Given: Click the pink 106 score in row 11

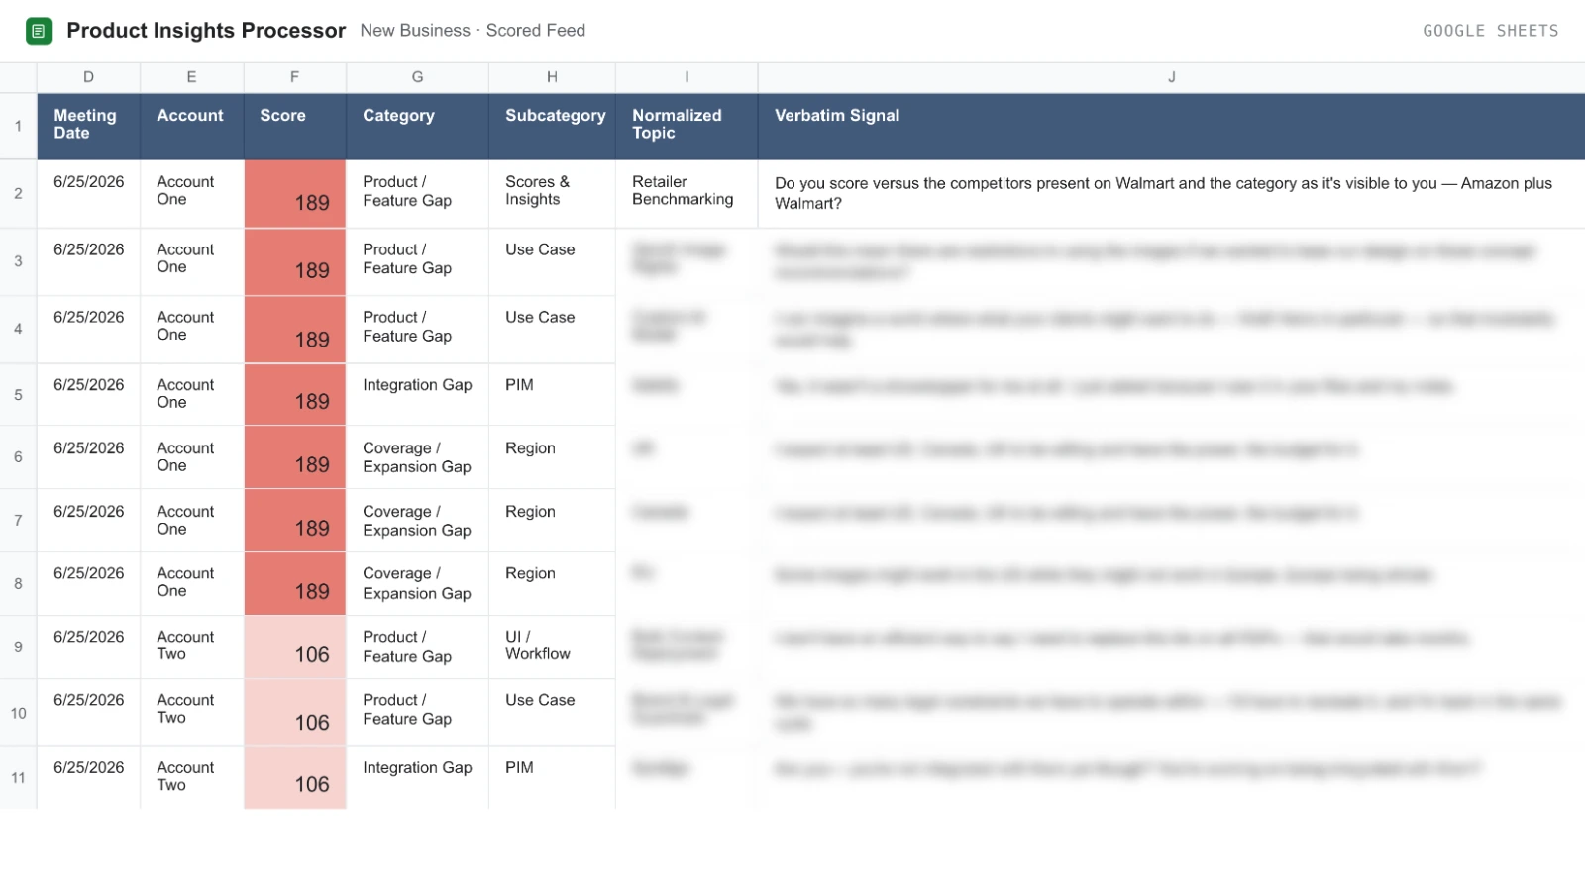Looking at the screenshot, I should point(295,778).
